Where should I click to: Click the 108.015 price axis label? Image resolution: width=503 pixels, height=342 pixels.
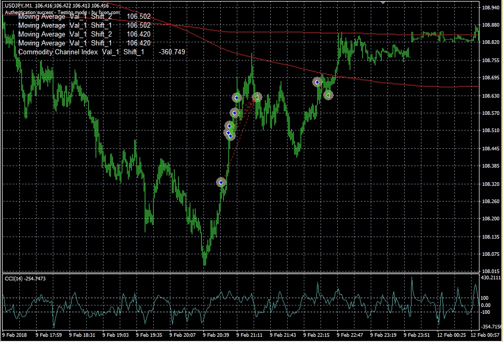click(x=491, y=271)
